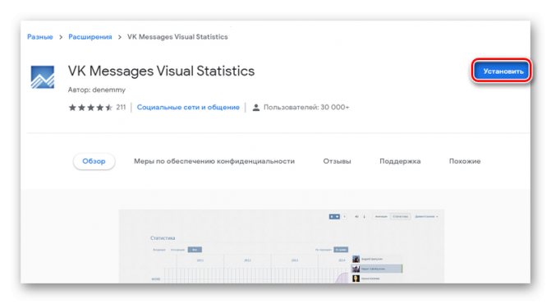Switch to the Отзывы tab
This screenshot has width=551, height=304.
[x=337, y=161]
